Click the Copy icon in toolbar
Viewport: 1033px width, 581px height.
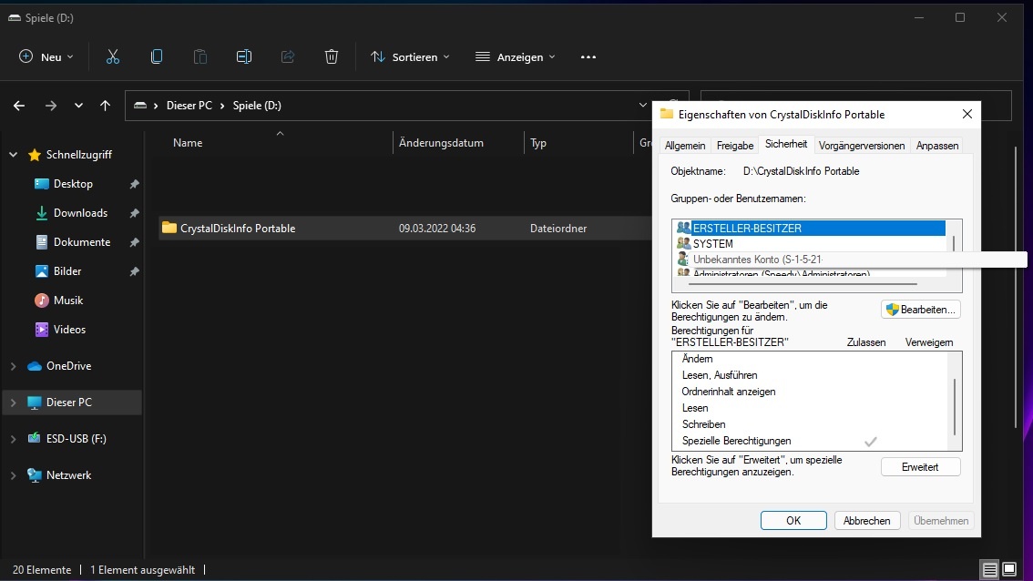(156, 56)
